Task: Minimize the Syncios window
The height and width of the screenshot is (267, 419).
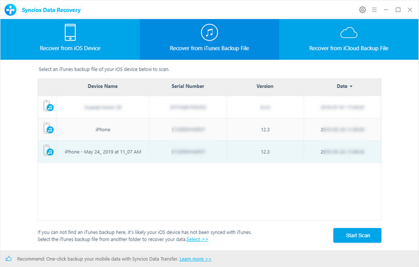Action: [x=386, y=10]
